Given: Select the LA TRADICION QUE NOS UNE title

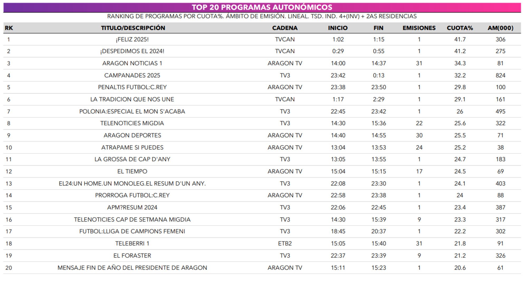Looking at the screenshot, I should click(132, 99).
